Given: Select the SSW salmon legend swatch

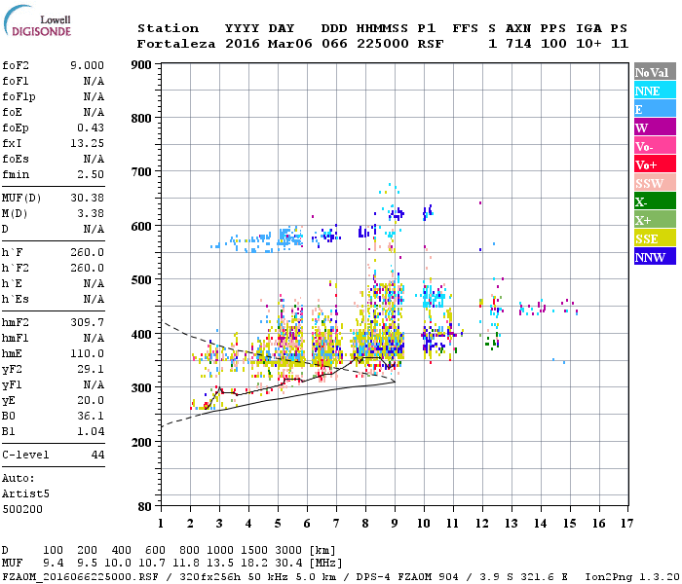Looking at the screenshot, I should tap(655, 183).
